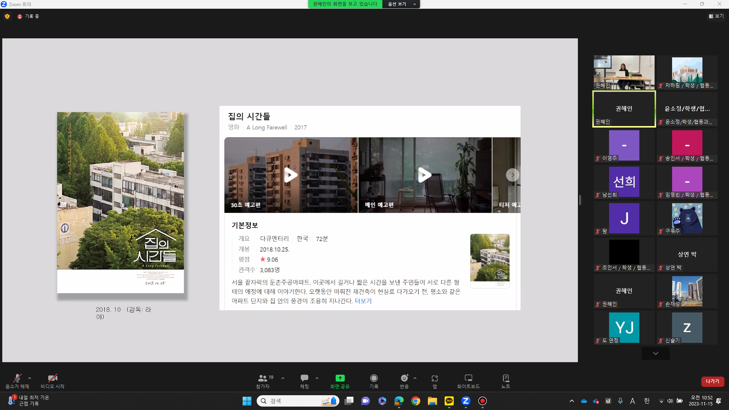Click '권혜인의 화면을 보고 있습니다' banner
729x410 pixels.
345,4
